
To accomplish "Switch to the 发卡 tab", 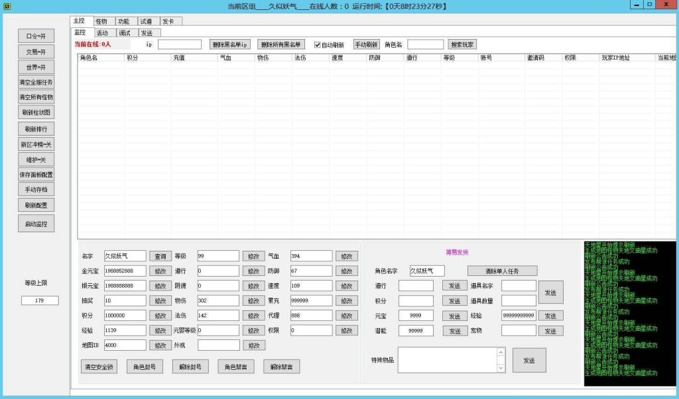I will (170, 21).
